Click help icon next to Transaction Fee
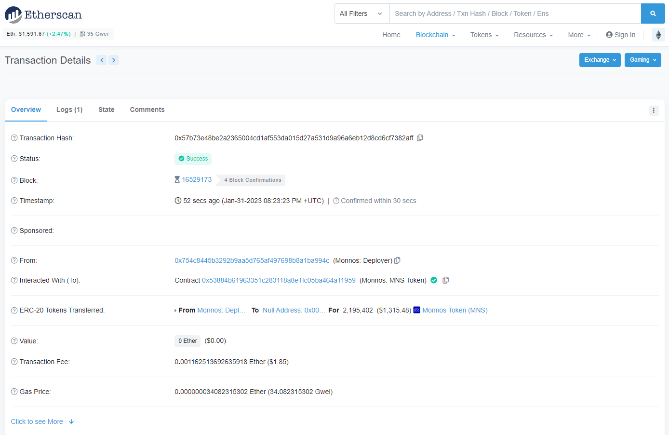Screen dimensions: 669x435 point(14,362)
